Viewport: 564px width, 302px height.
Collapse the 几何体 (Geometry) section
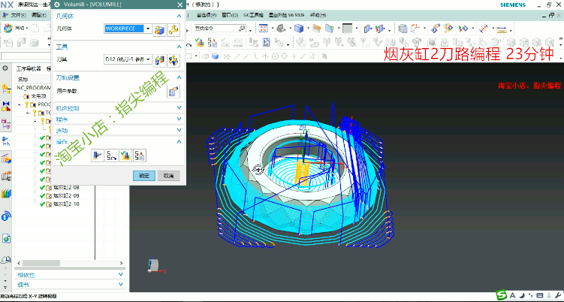coord(179,17)
